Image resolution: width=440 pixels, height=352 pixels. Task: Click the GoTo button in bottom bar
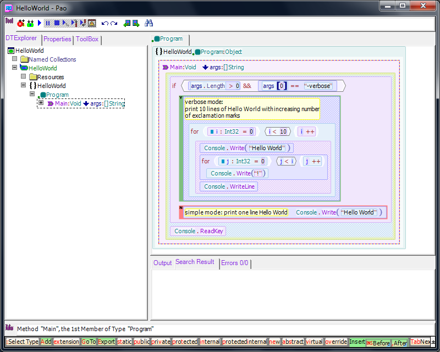click(89, 342)
